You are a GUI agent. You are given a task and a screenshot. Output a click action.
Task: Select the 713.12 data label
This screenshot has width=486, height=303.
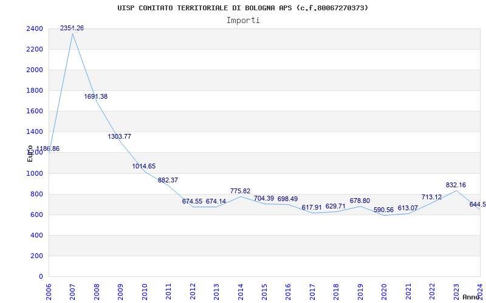coord(432,198)
